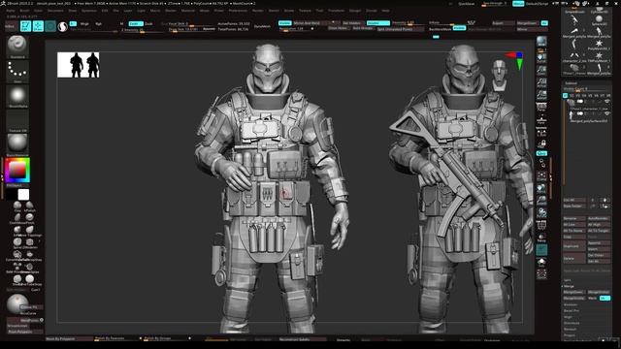Viewport: 621px width, 349px height.
Task: Open the Render menu
Action: tap(258, 11)
